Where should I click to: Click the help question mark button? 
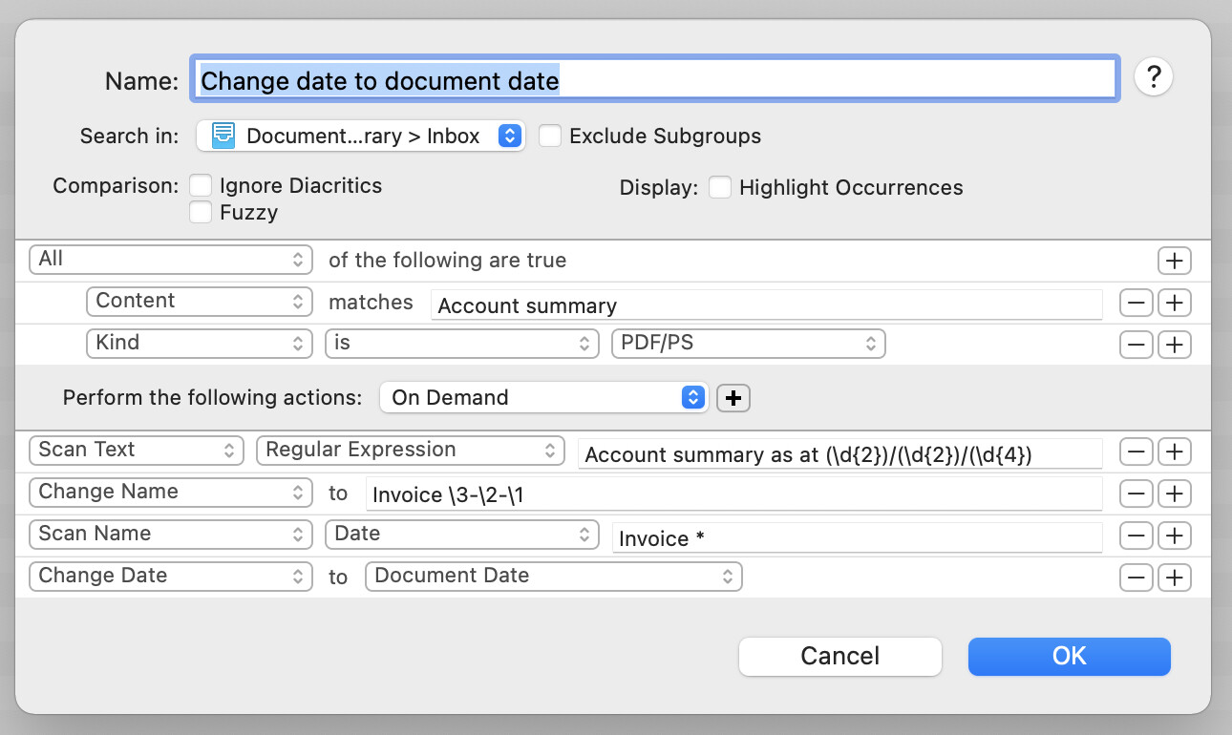[1153, 77]
